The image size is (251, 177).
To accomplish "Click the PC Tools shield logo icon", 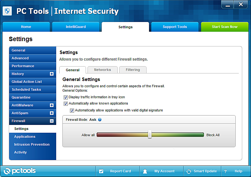I will 7,11.
